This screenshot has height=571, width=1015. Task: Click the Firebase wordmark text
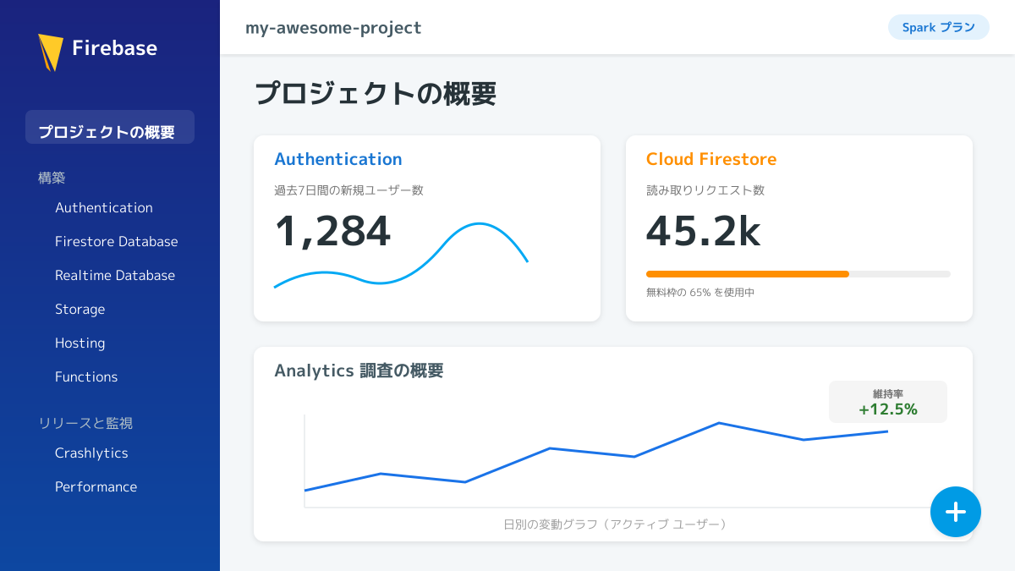tap(114, 48)
